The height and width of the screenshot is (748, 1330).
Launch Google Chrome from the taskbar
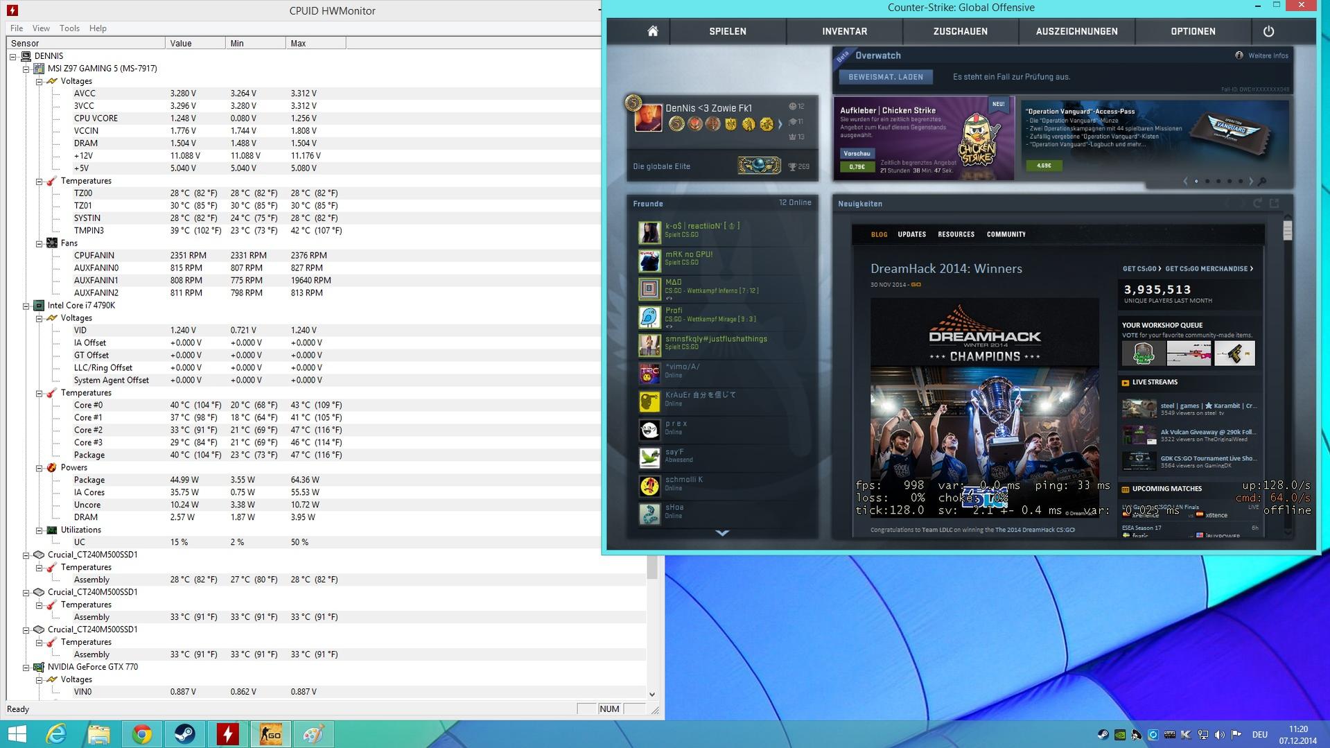coord(141,734)
